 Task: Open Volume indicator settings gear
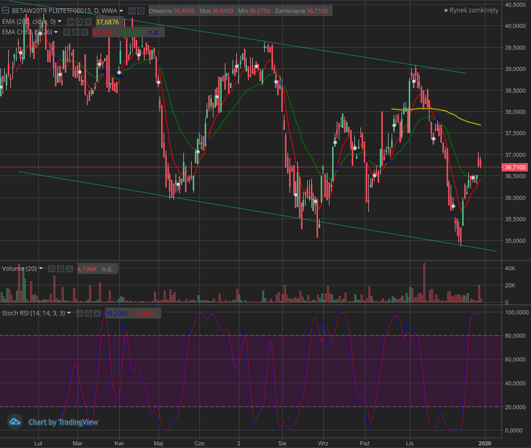(60, 269)
